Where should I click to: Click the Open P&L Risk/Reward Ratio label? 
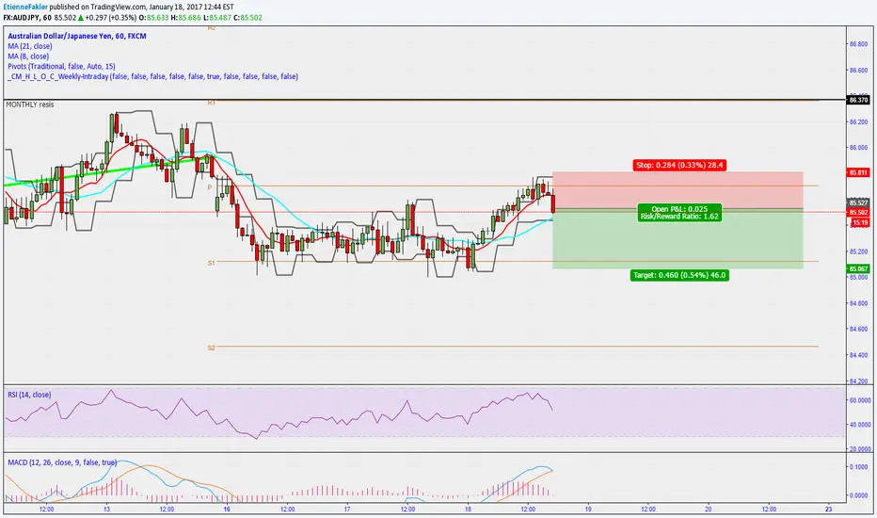point(679,213)
